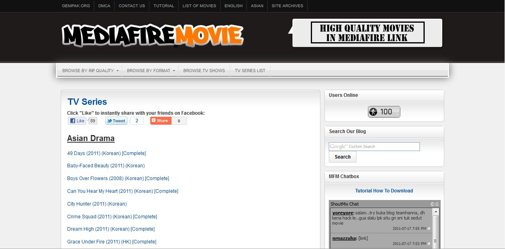This screenshot has height=249, width=505.
Task: Open the DMCA page
Action: click(x=104, y=6)
